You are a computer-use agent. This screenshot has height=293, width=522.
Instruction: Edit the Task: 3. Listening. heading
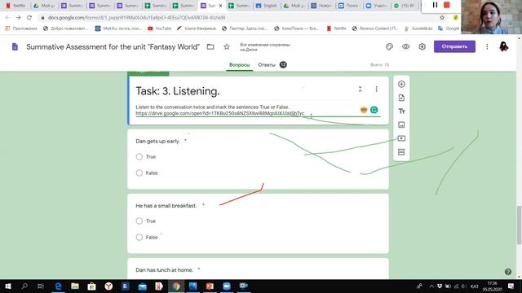(178, 91)
